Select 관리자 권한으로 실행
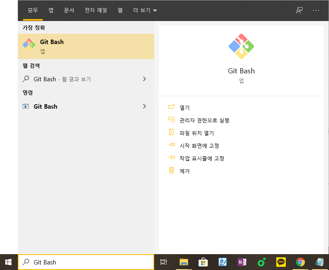 (x=205, y=120)
